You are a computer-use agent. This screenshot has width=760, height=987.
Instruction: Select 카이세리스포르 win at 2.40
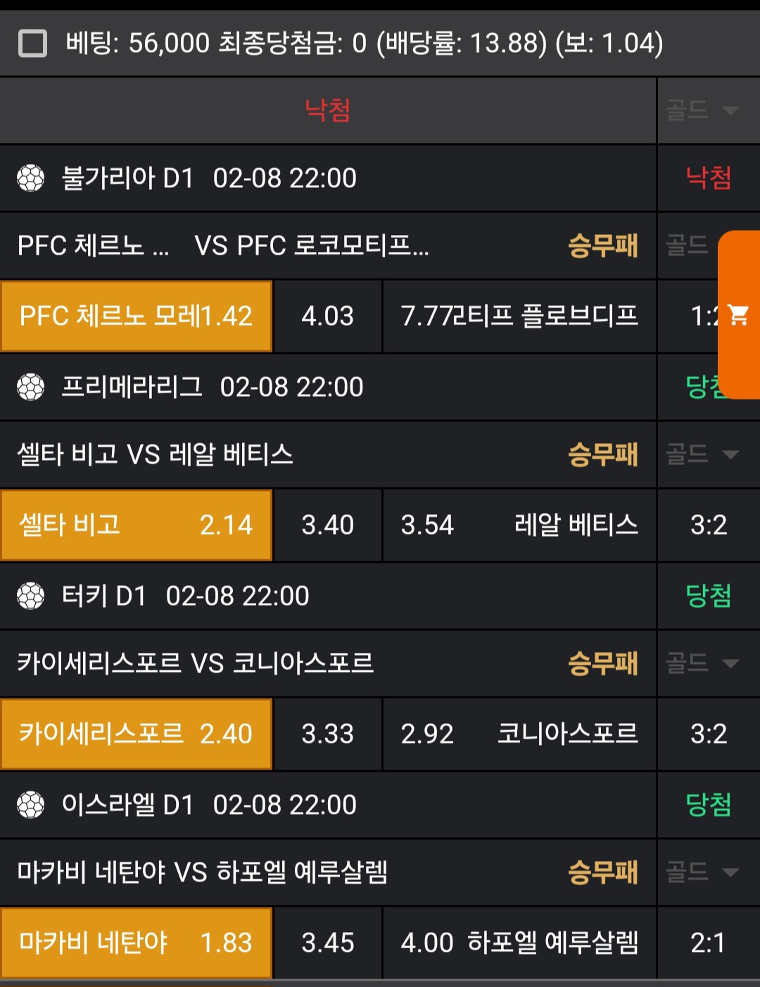pyautogui.click(x=137, y=734)
